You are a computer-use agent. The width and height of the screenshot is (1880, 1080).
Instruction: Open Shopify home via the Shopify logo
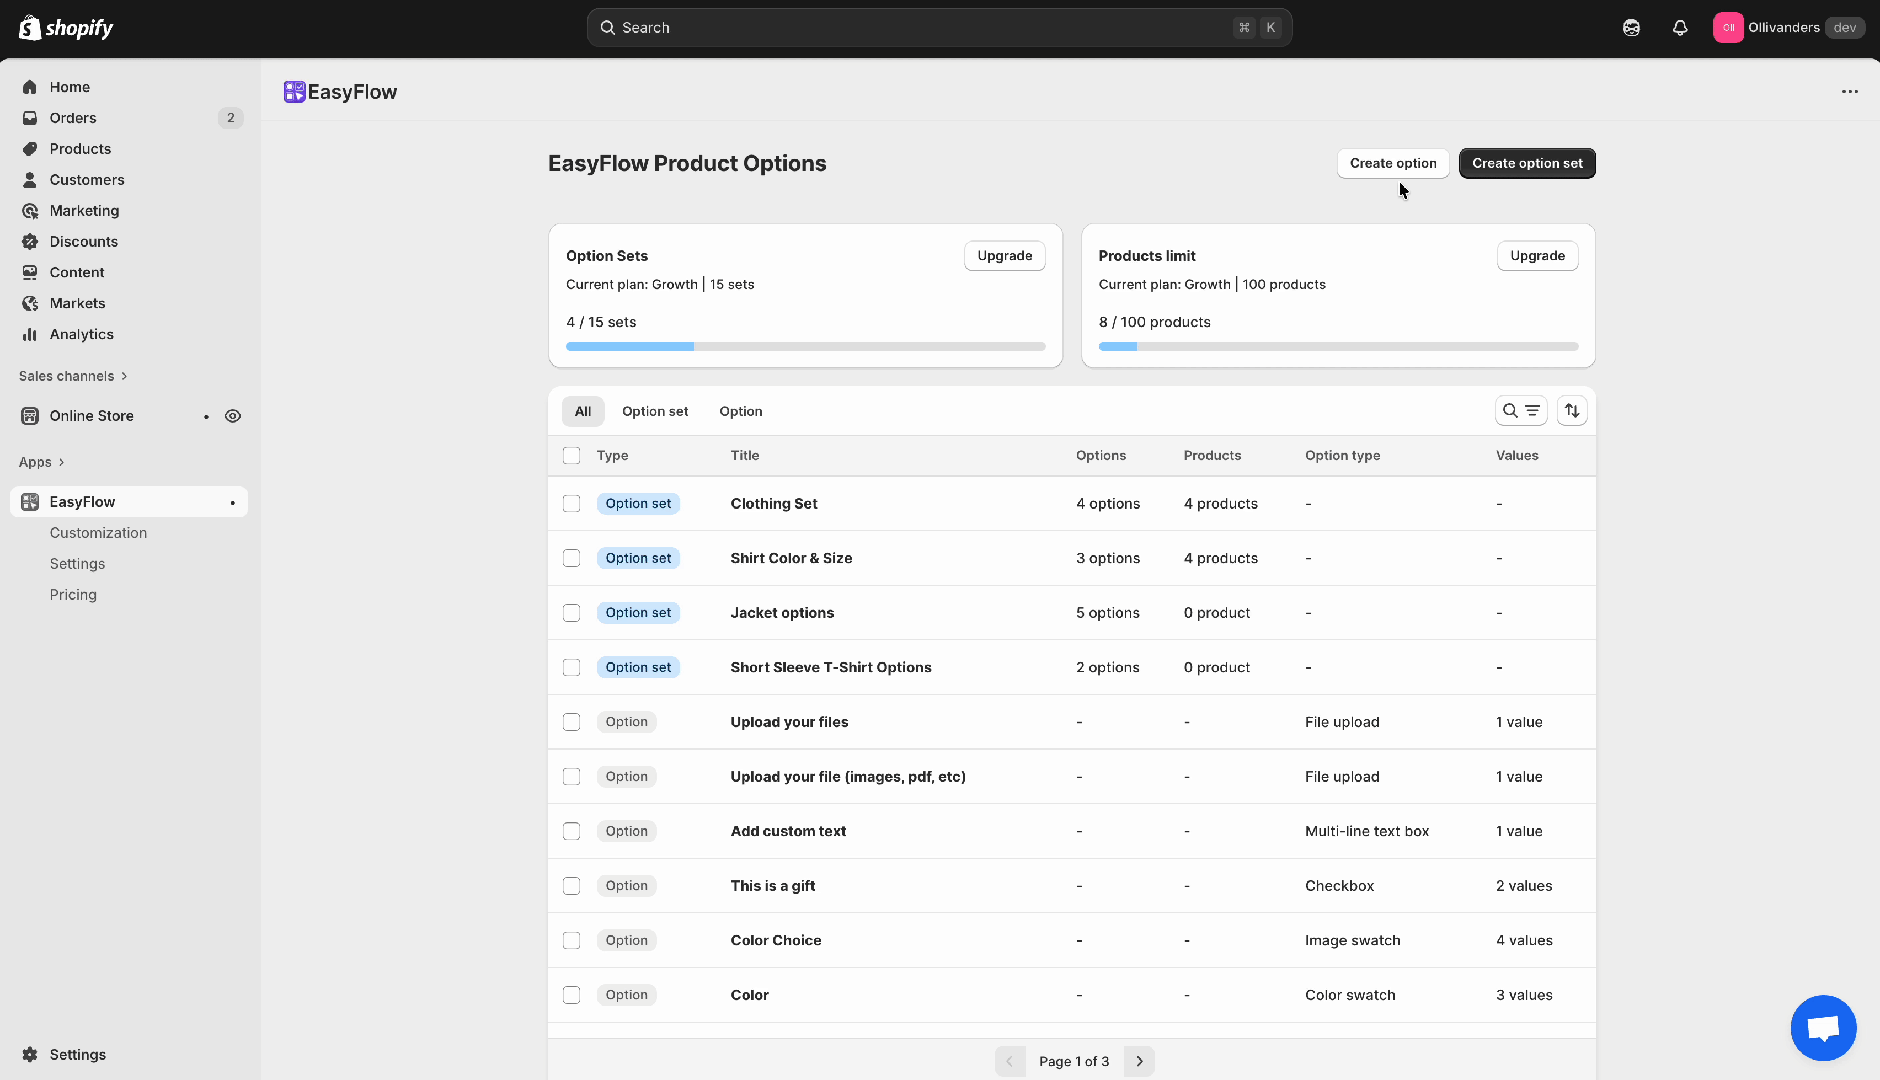[65, 26]
